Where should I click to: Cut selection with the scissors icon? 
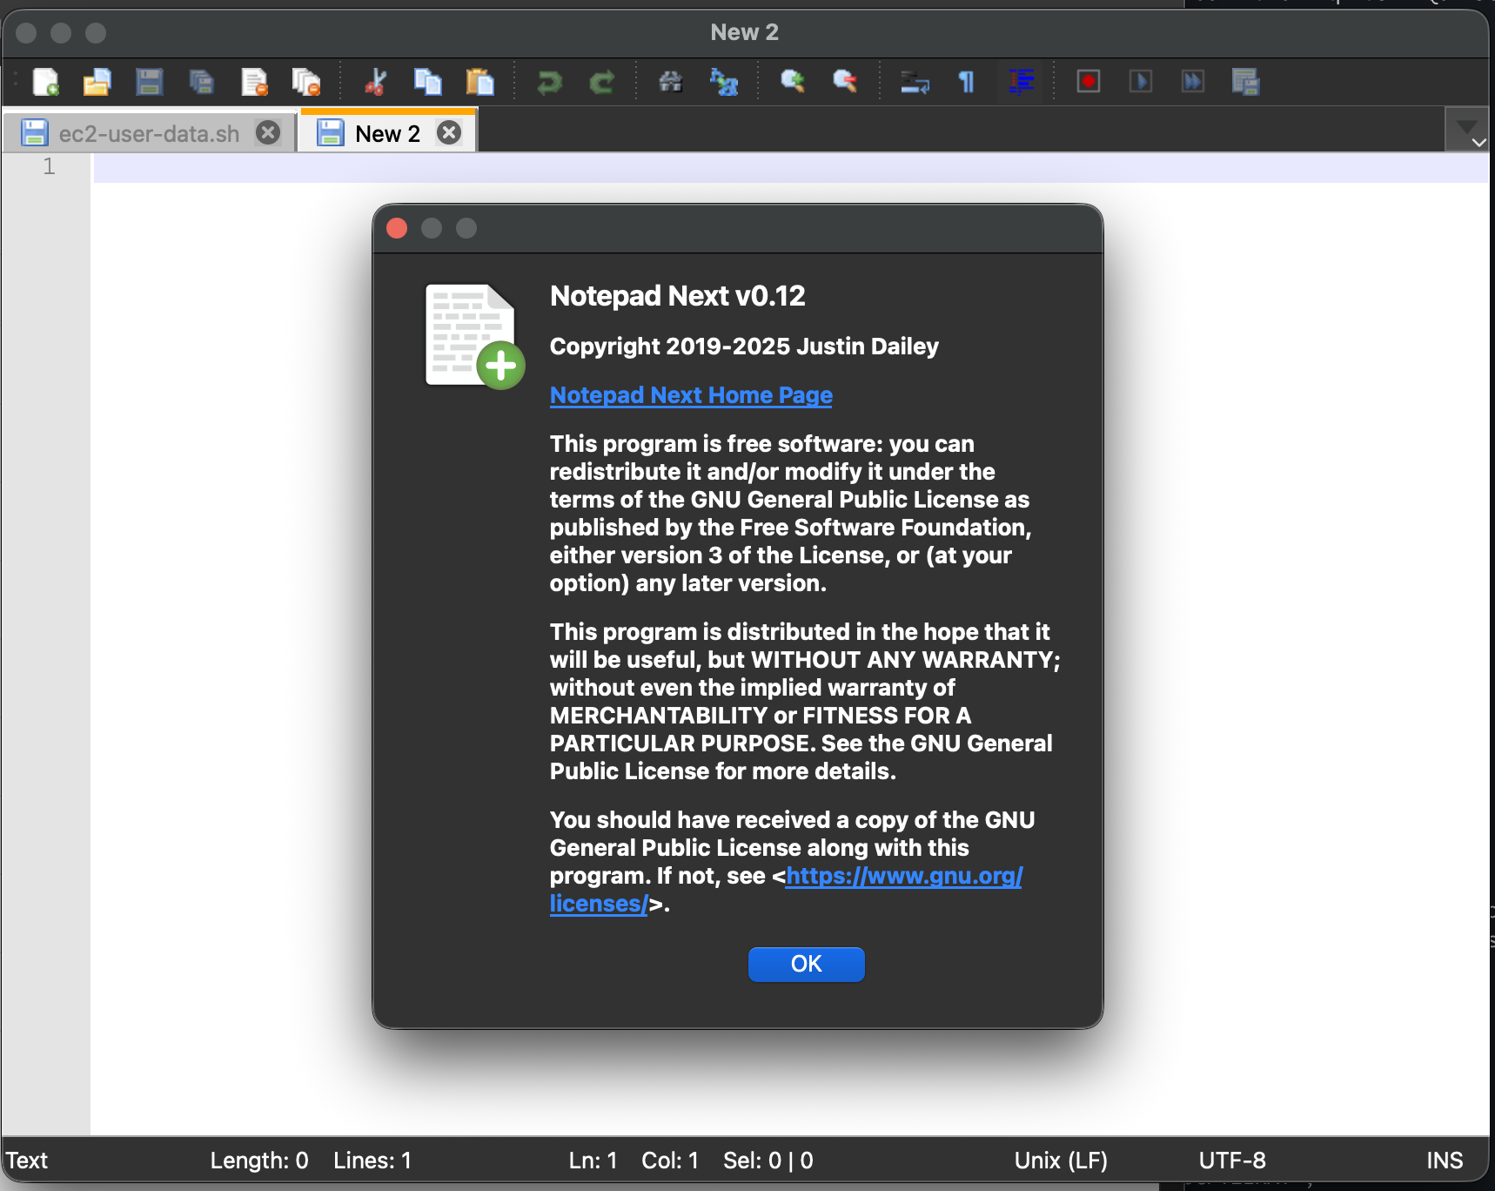coord(376,82)
